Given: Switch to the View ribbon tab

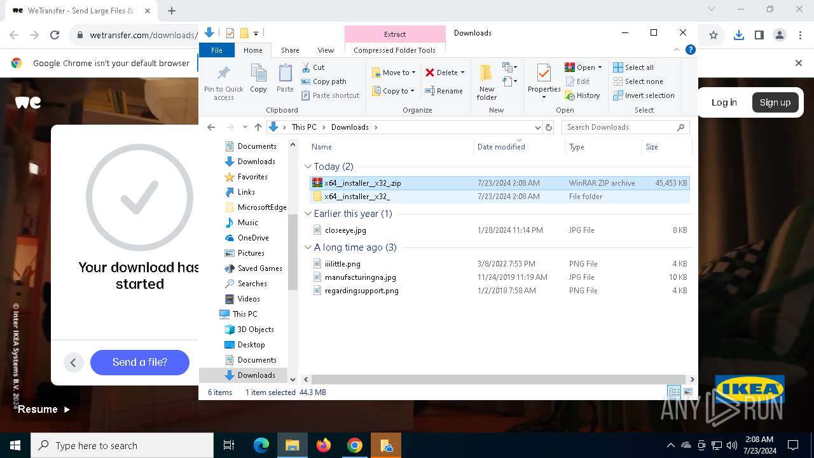Looking at the screenshot, I should 326,50.
